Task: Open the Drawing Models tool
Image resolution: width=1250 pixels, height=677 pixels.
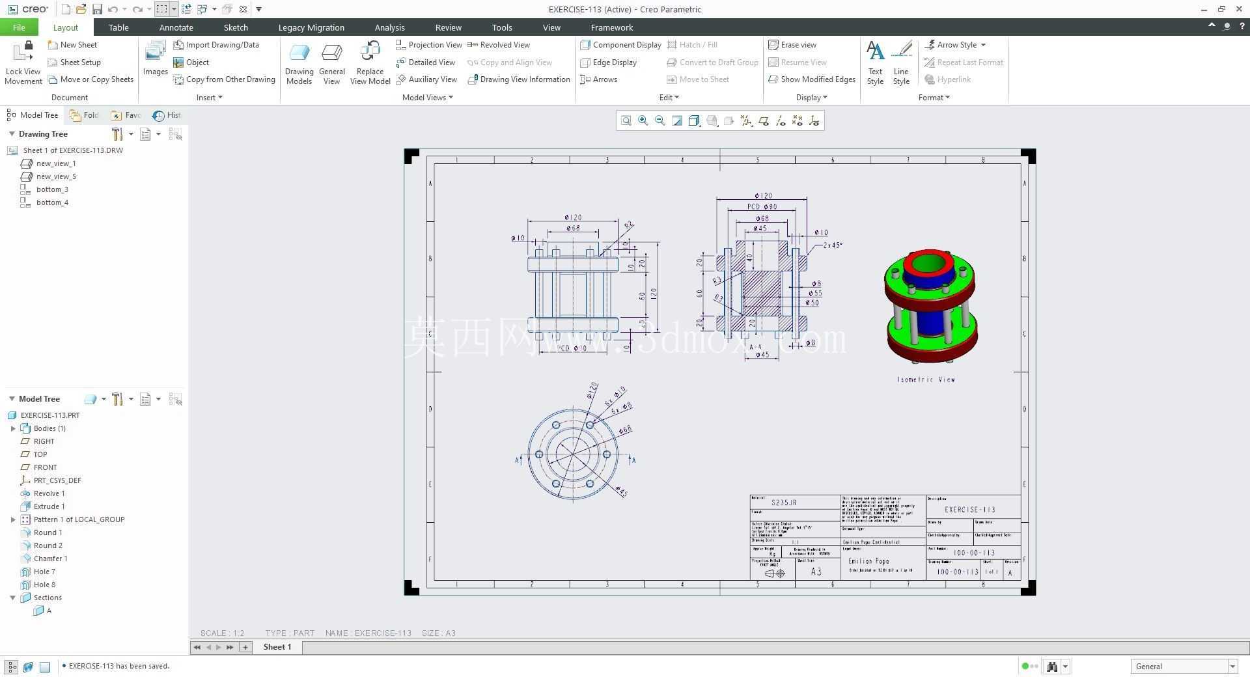Action: click(x=299, y=63)
